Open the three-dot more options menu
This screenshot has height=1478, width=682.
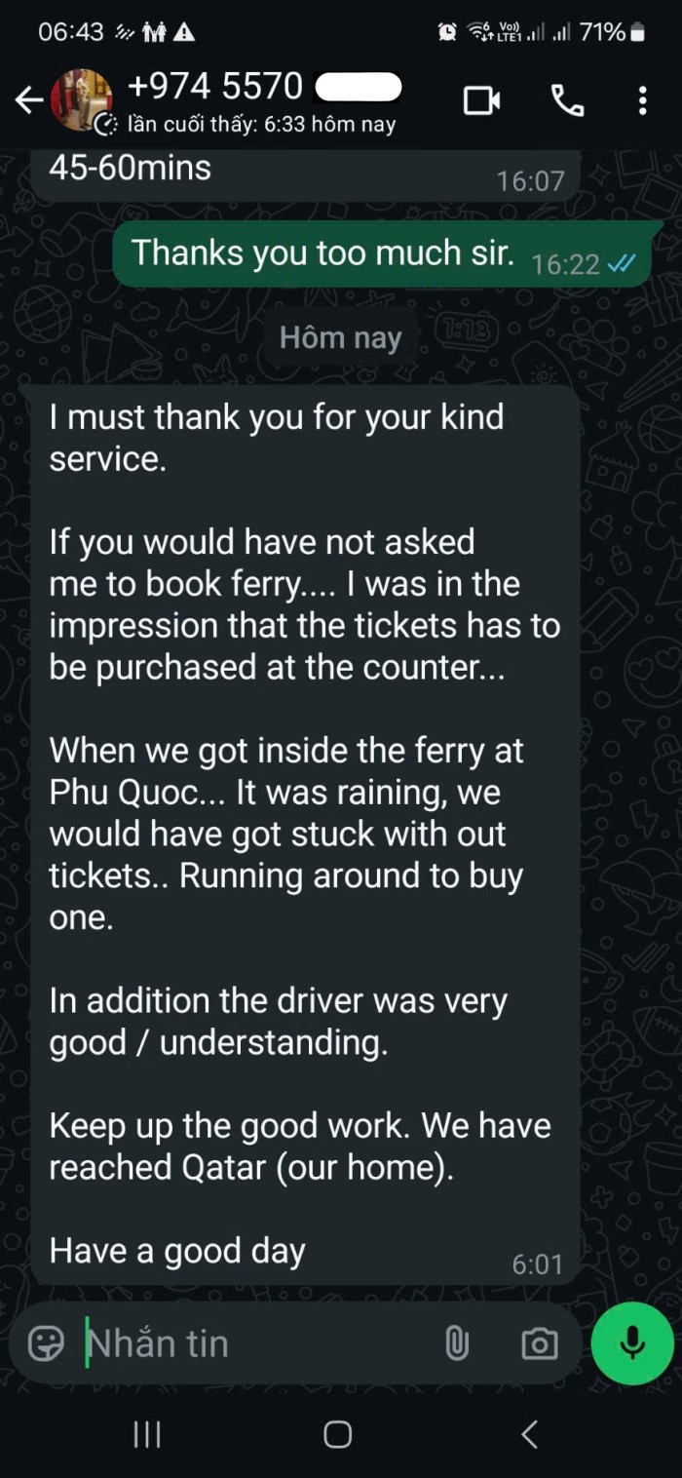tap(642, 100)
